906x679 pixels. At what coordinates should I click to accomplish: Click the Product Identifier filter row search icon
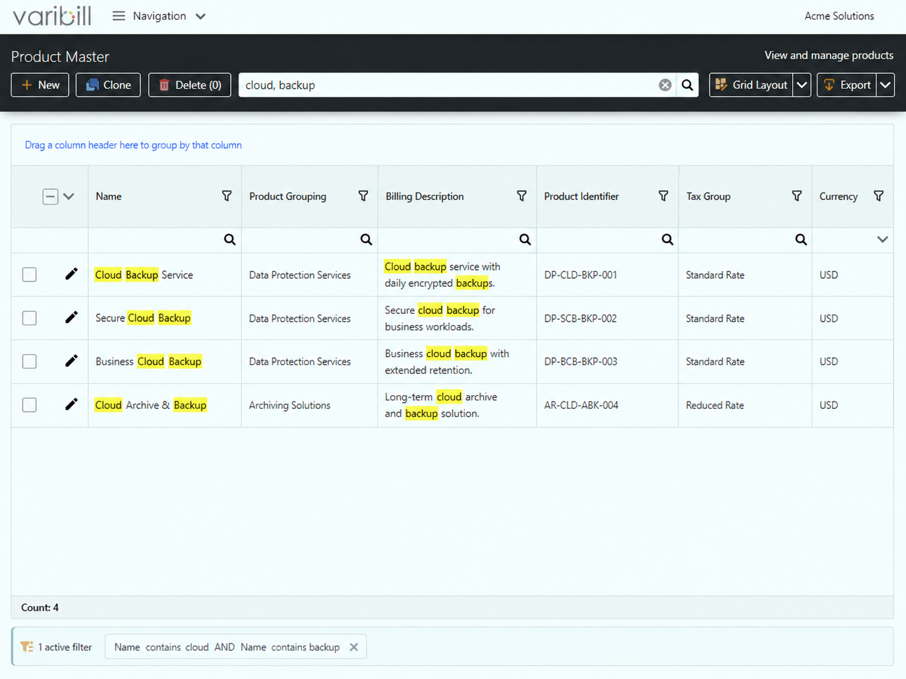point(668,239)
